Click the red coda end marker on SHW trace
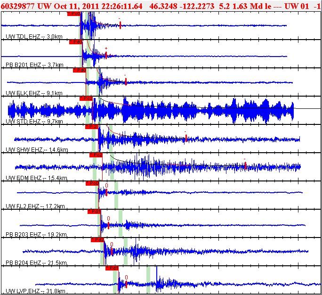 click(x=186, y=138)
